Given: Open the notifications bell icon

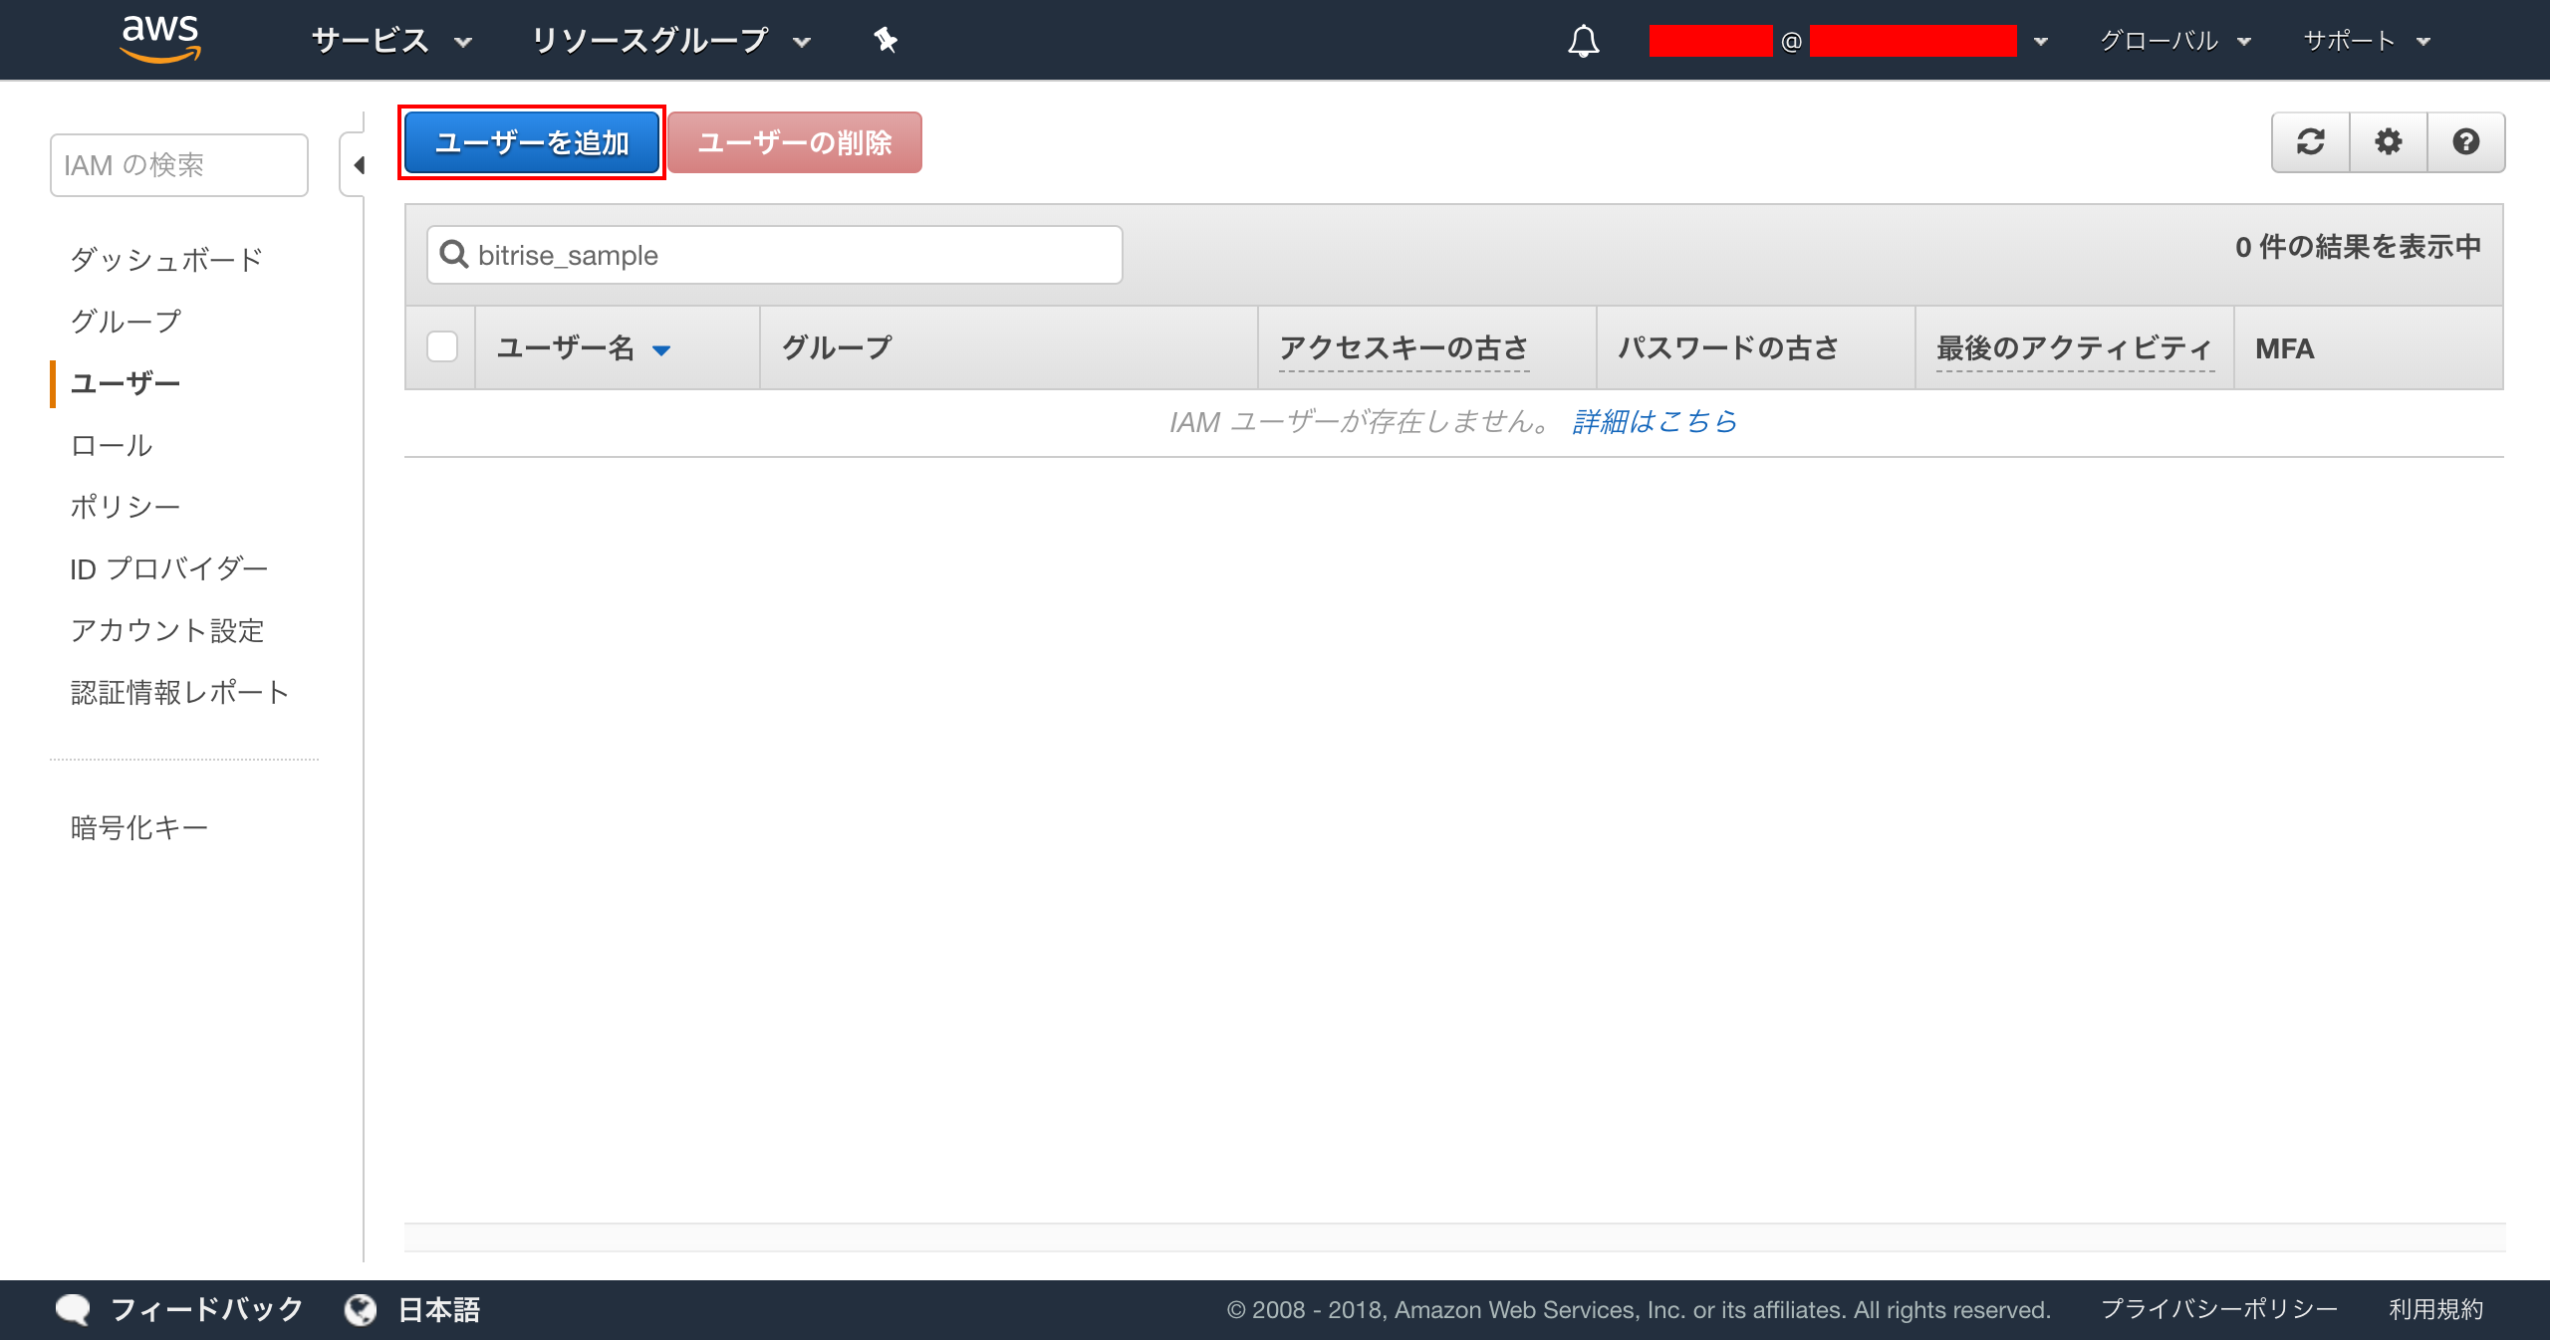Looking at the screenshot, I should pyautogui.click(x=1583, y=41).
